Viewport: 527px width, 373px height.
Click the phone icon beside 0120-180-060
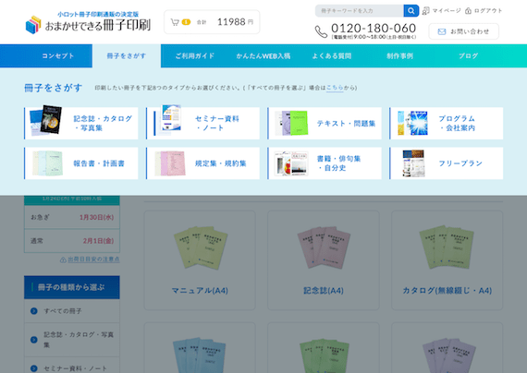point(321,31)
